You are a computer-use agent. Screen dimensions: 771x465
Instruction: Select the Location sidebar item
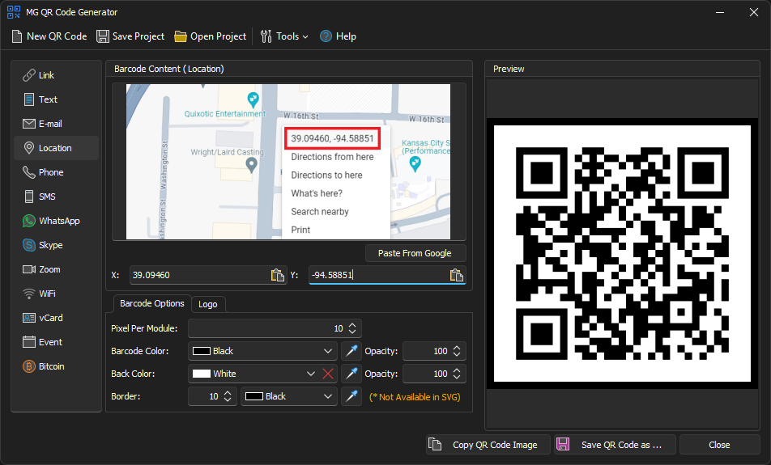tap(56, 148)
